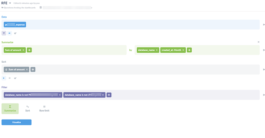Preview results of the Data step
Viewport: 265px width, 138px height.
coord(264,24)
